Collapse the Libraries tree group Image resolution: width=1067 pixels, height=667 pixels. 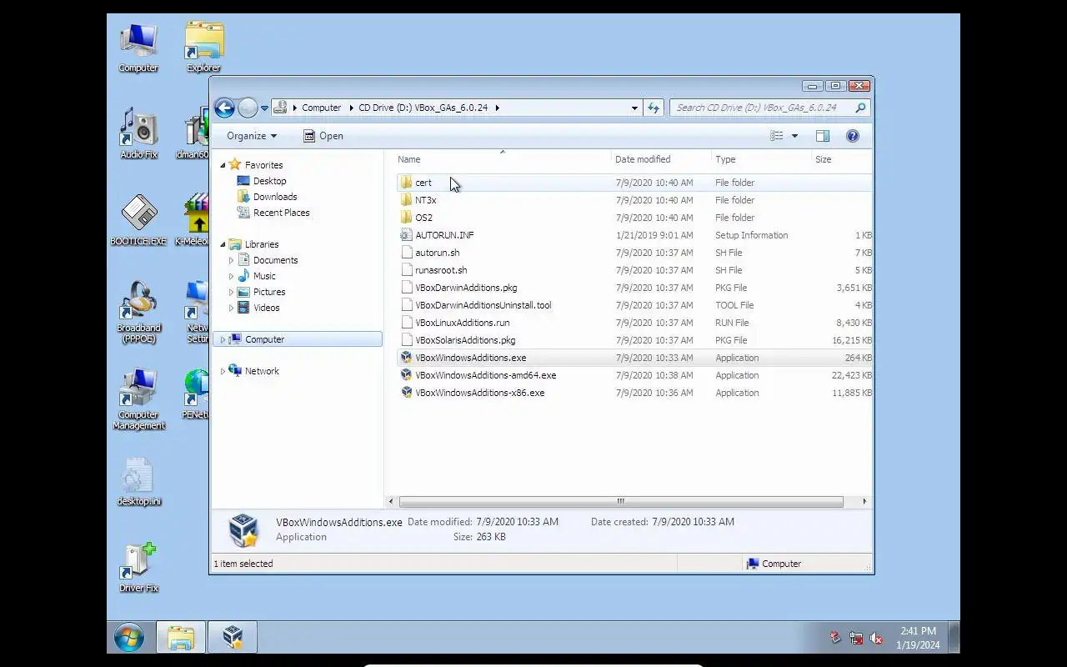click(223, 244)
